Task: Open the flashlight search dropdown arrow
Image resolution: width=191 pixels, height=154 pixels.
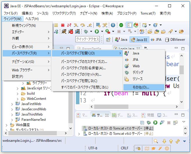Action: pos(176,31)
